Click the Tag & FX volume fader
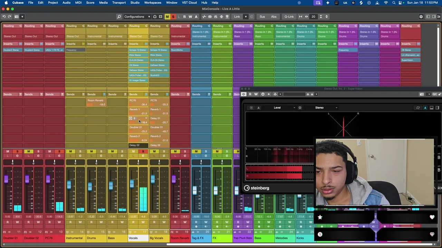442x248 pixels. 194,190
